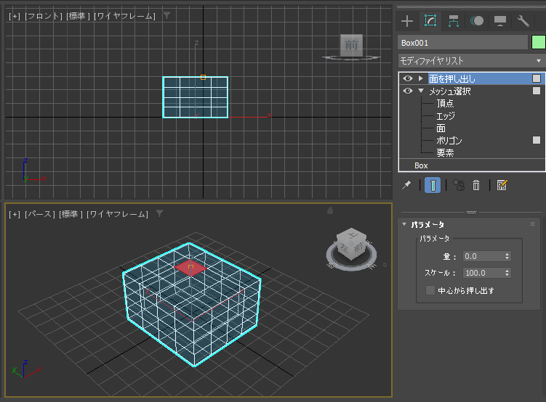Open the [パース] viewport view menu

pos(40,214)
